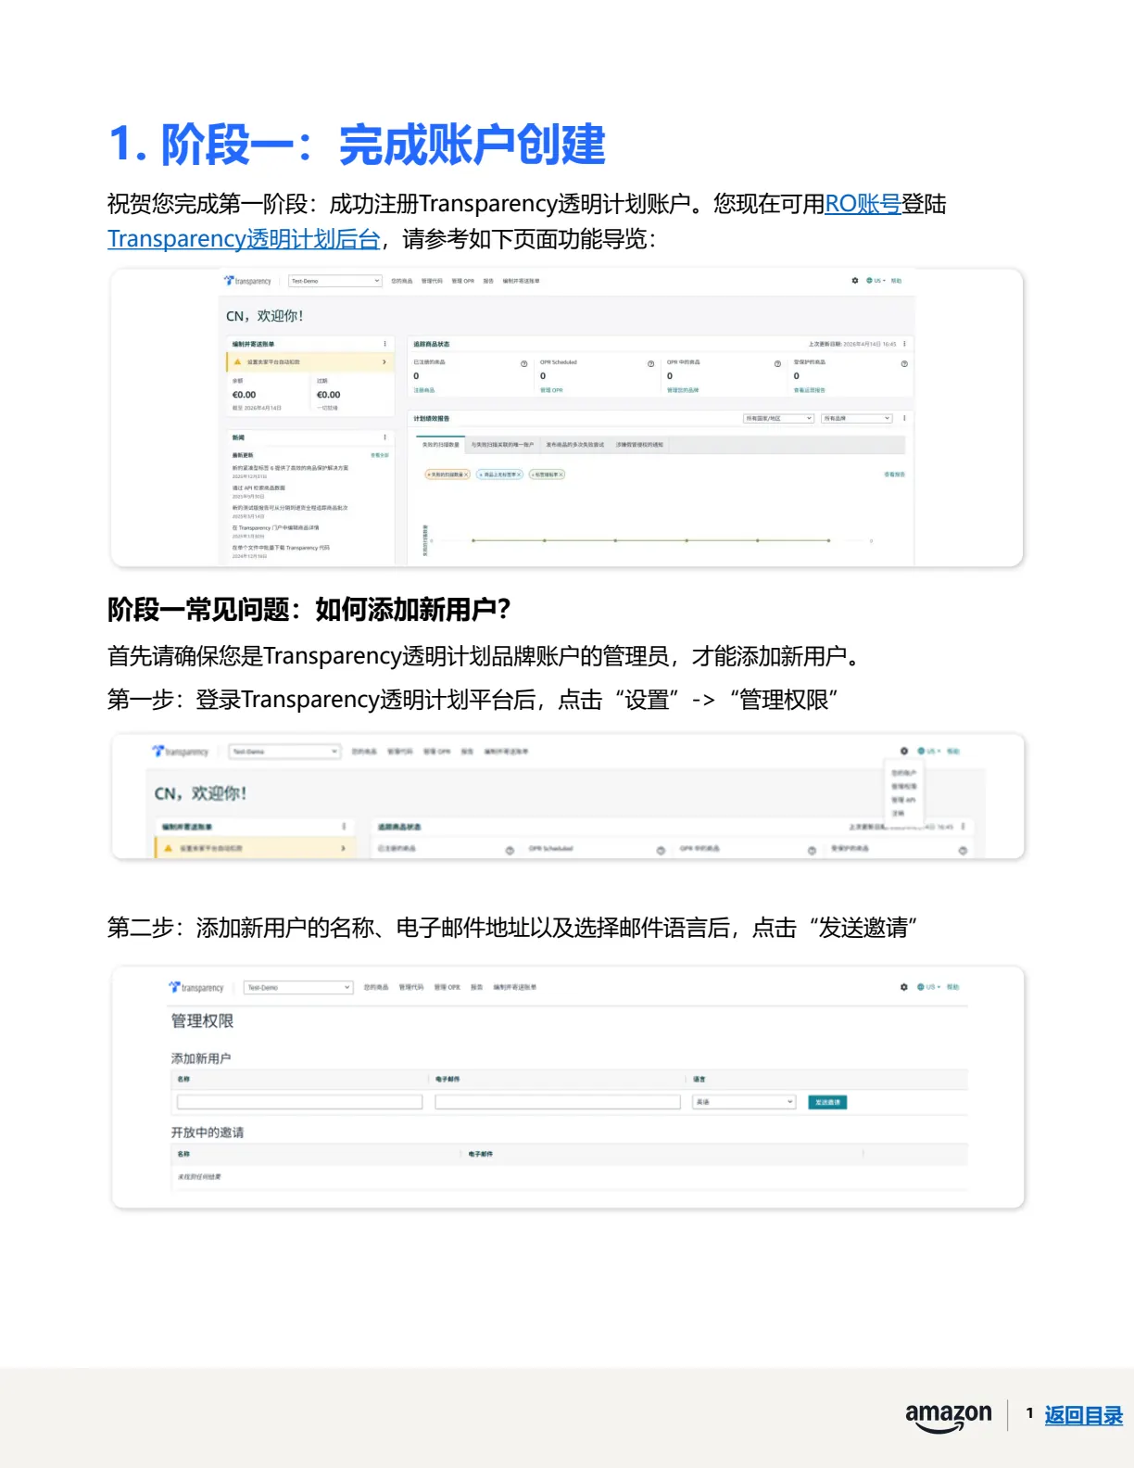Click 帮助 link in the top dashboard screenshot
The height and width of the screenshot is (1468, 1134).
click(897, 281)
